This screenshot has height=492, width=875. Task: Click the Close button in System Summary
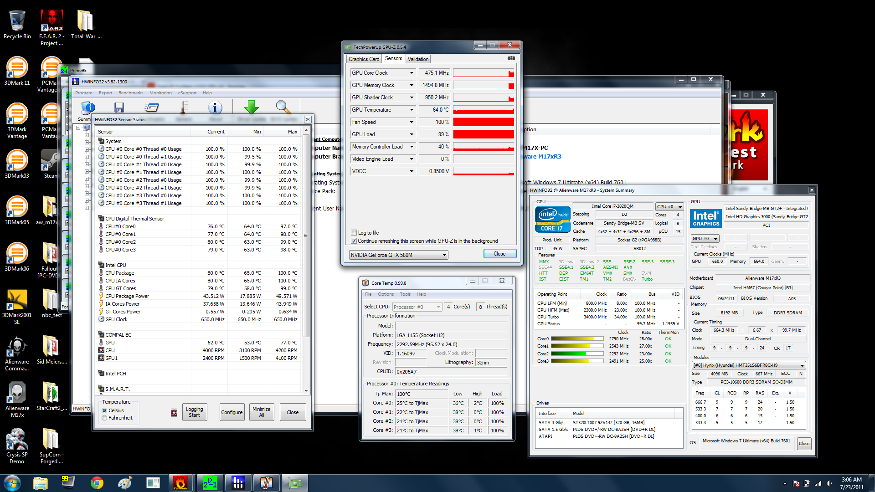point(804,444)
